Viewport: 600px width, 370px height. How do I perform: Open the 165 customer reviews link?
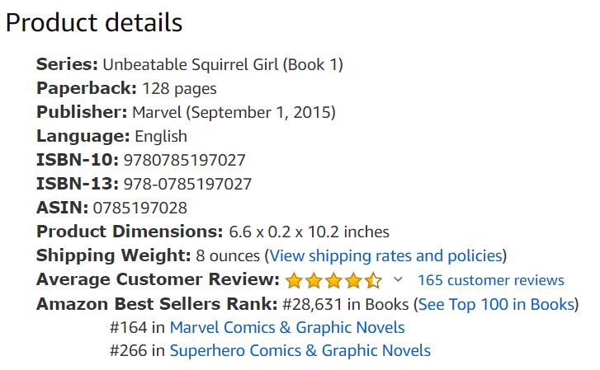coord(490,280)
